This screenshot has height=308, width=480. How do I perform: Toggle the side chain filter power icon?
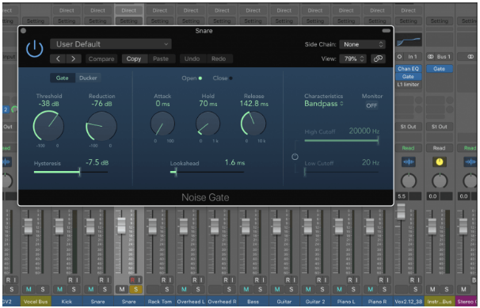(x=295, y=157)
